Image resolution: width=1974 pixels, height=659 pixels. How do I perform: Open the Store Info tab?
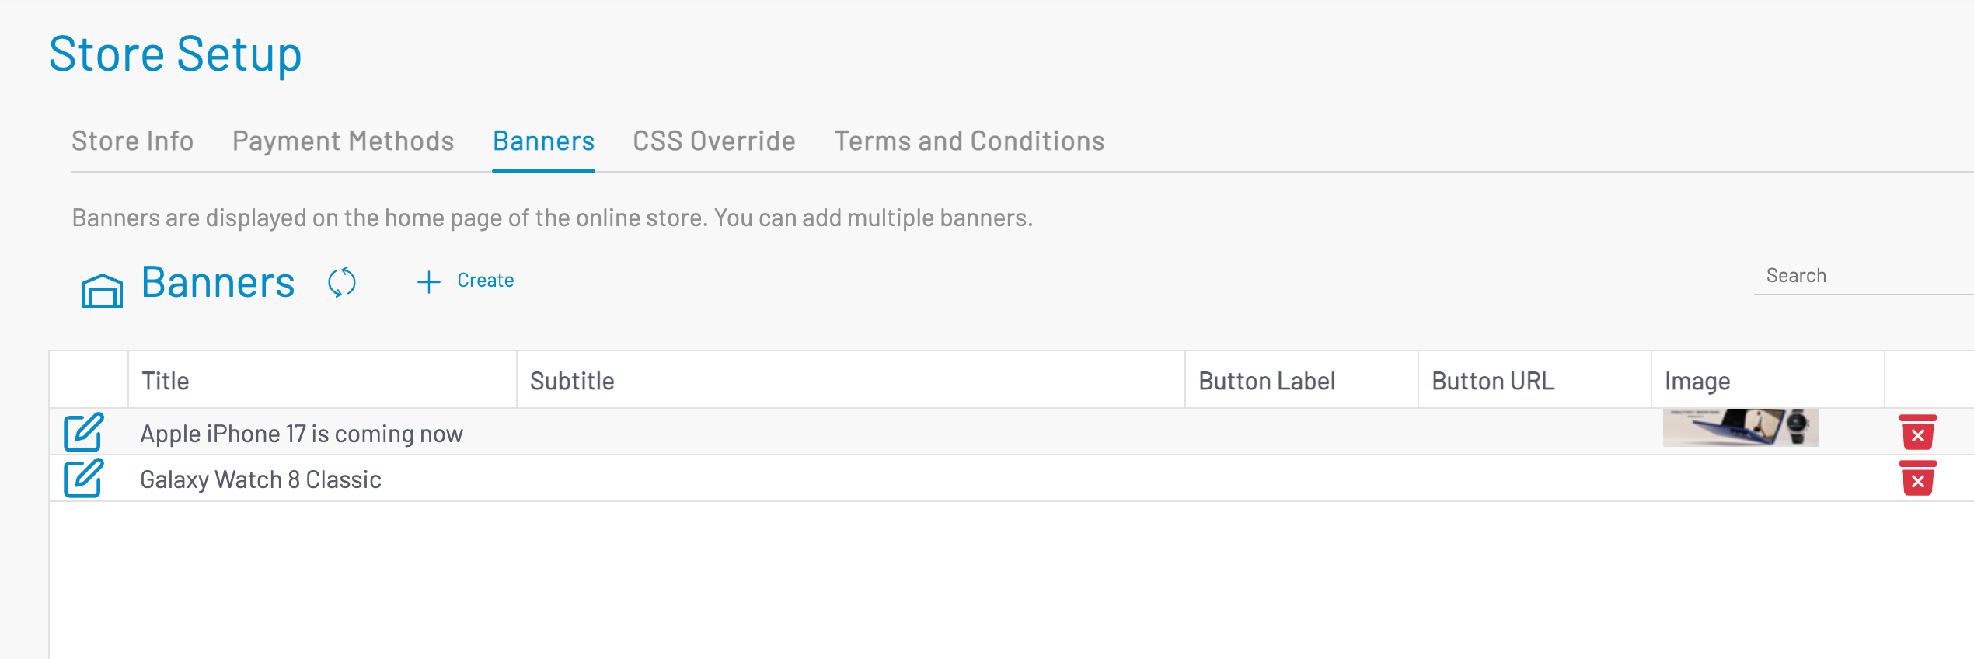(132, 141)
